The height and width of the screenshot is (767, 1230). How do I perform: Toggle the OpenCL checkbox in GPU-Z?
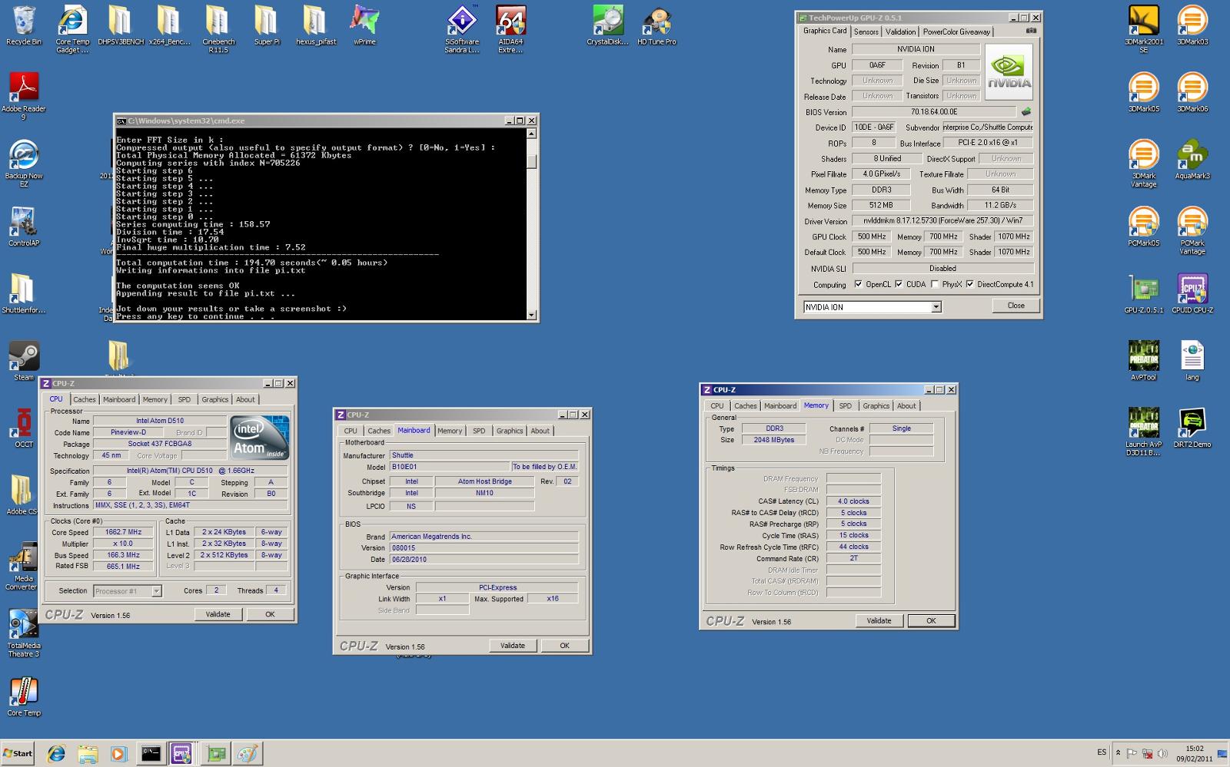pyautogui.click(x=859, y=284)
